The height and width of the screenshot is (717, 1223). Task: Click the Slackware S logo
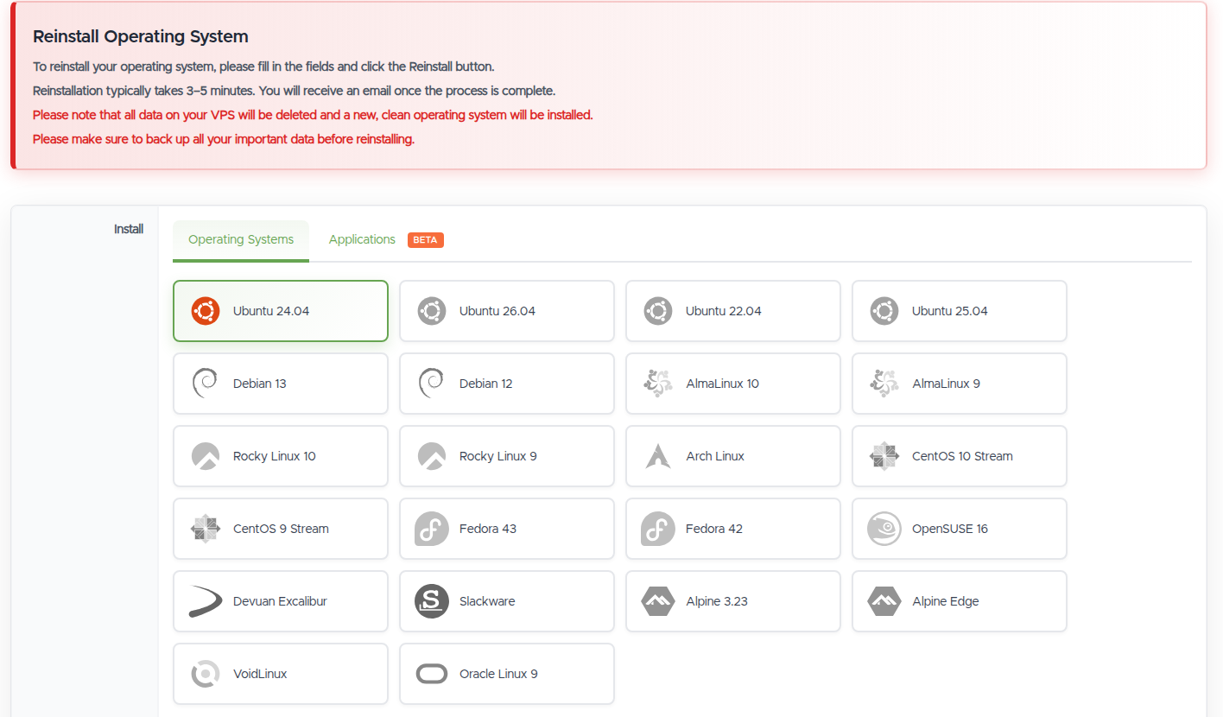point(432,601)
